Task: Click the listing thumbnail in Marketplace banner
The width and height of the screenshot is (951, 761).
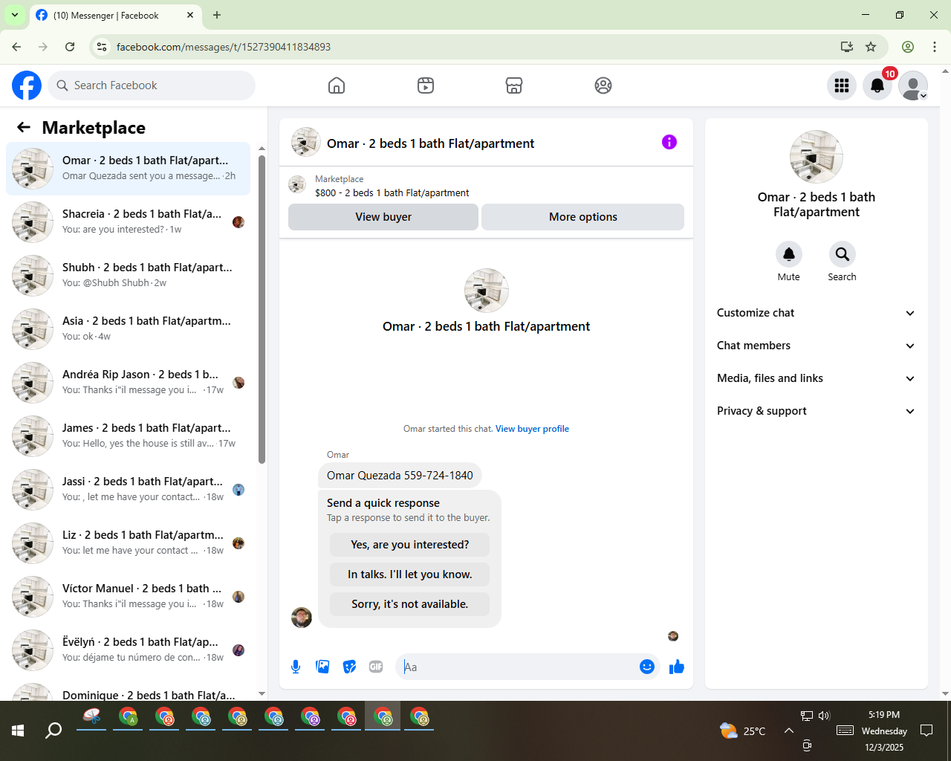Action: click(x=297, y=185)
